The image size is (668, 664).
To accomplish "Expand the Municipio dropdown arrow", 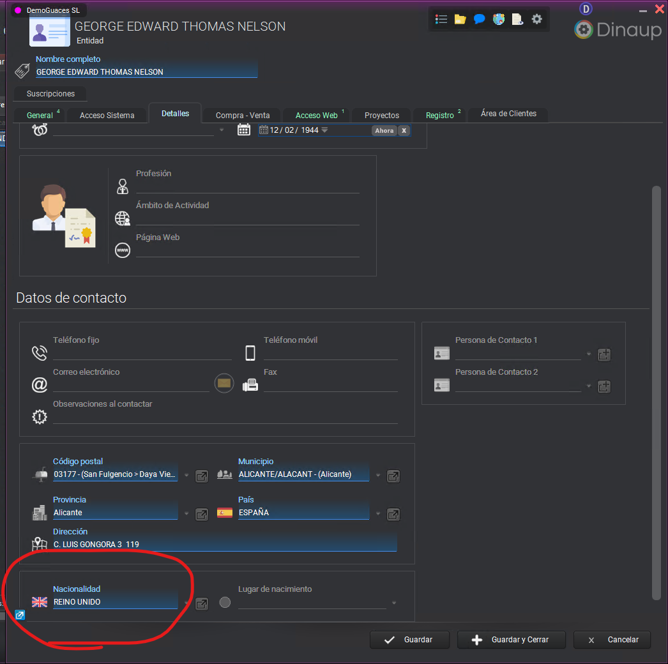I will tap(378, 476).
